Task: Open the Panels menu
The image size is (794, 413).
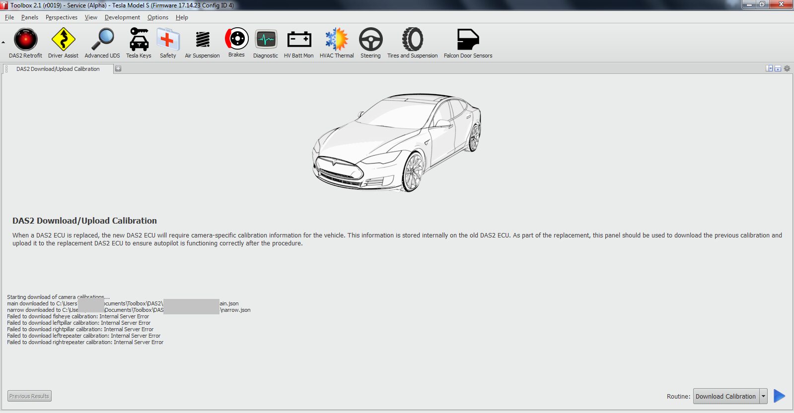Action: (x=30, y=17)
